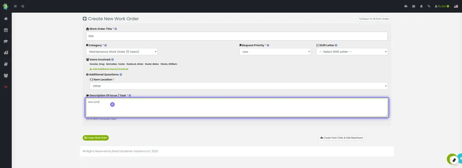462x168 pixels.
Task: Open the users group sidebar icon
Action: (x=6, y=76)
